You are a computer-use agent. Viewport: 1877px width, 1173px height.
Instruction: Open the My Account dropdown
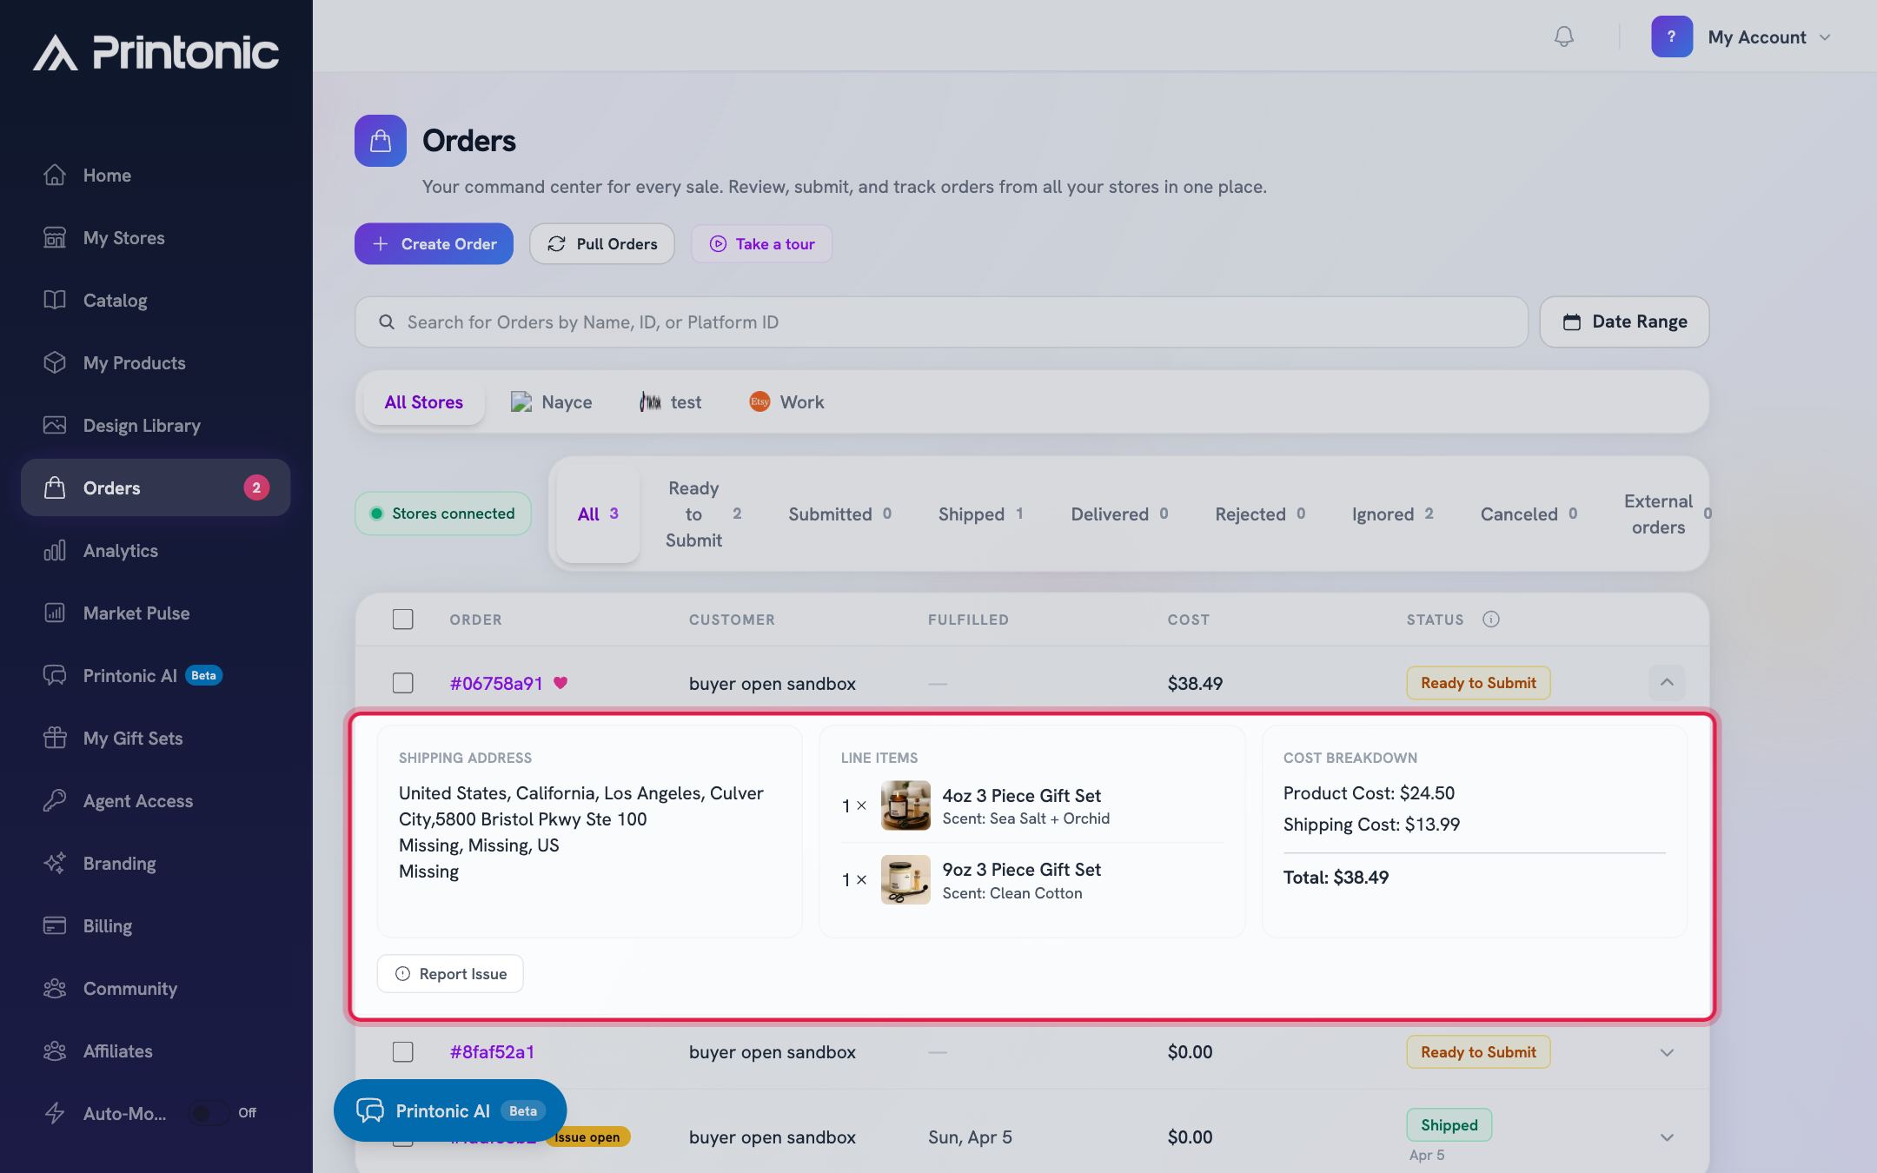(1741, 37)
